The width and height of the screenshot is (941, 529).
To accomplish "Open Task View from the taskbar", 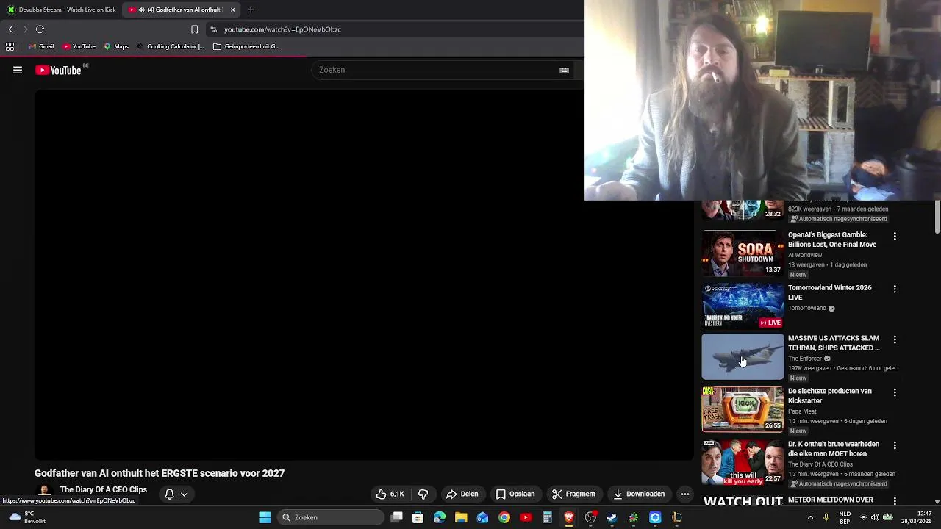I will 397,517.
